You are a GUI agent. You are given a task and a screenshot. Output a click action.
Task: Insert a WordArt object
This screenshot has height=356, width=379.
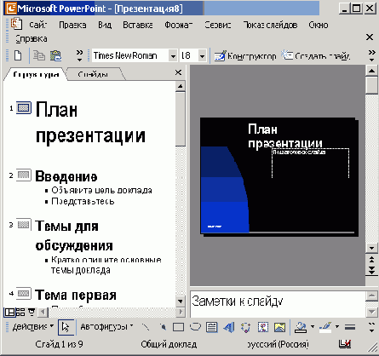[229, 327]
